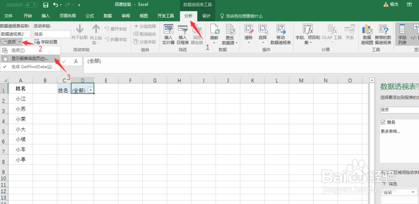
Task: Open 推荐的数据透视表 recommendations
Action: tap(383, 34)
